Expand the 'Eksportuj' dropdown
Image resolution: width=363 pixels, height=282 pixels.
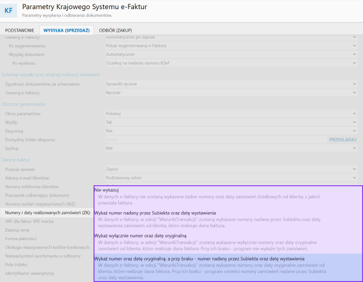click(231, 131)
